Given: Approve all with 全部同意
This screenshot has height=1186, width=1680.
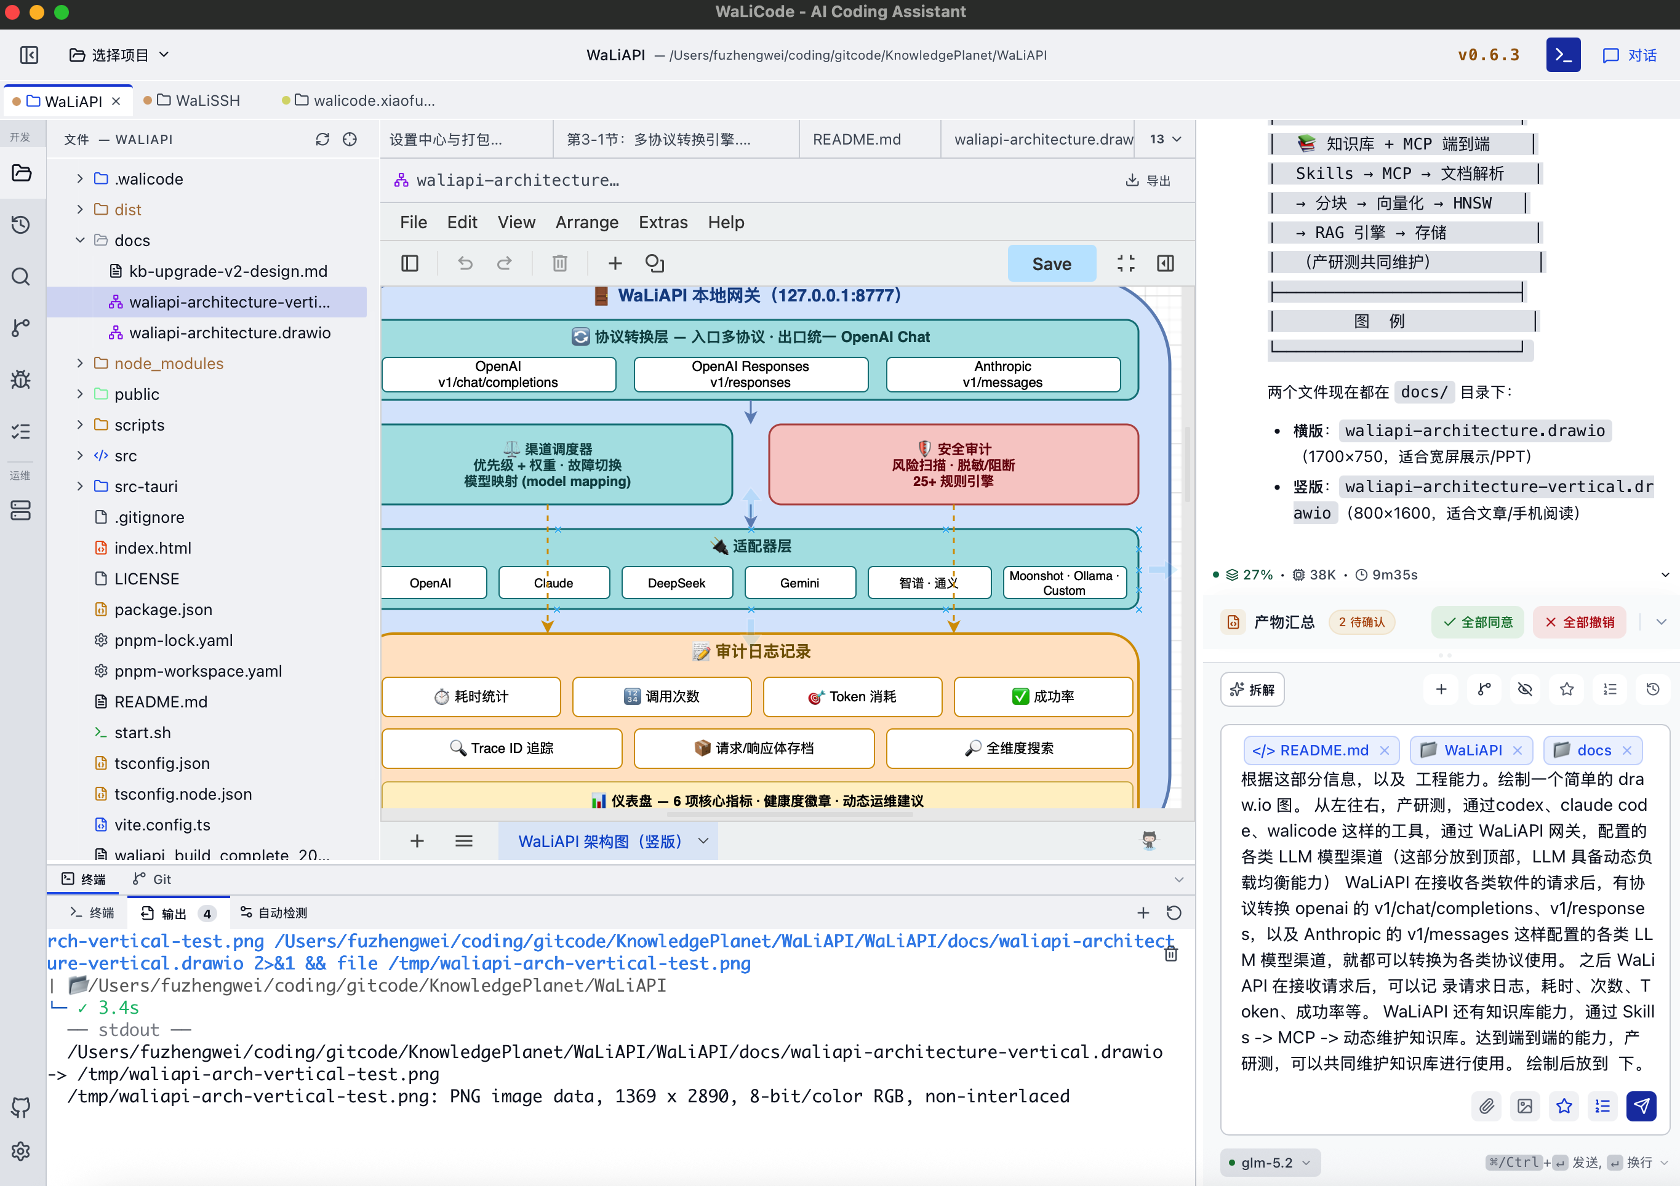Looking at the screenshot, I should pyautogui.click(x=1478, y=623).
